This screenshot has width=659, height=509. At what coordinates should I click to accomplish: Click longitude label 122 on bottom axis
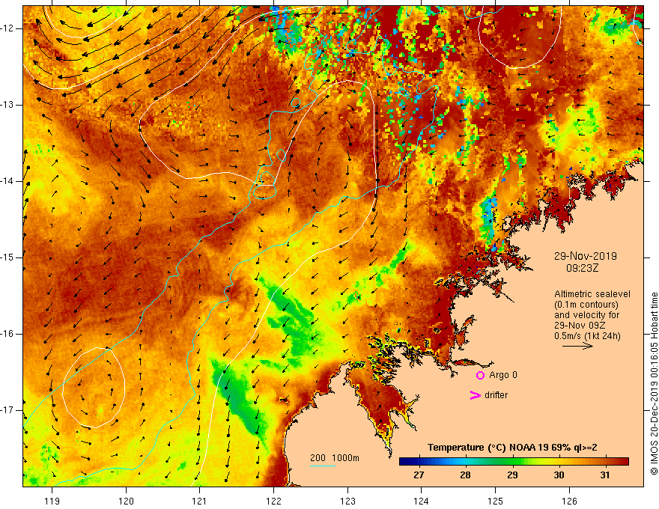pos(273,501)
